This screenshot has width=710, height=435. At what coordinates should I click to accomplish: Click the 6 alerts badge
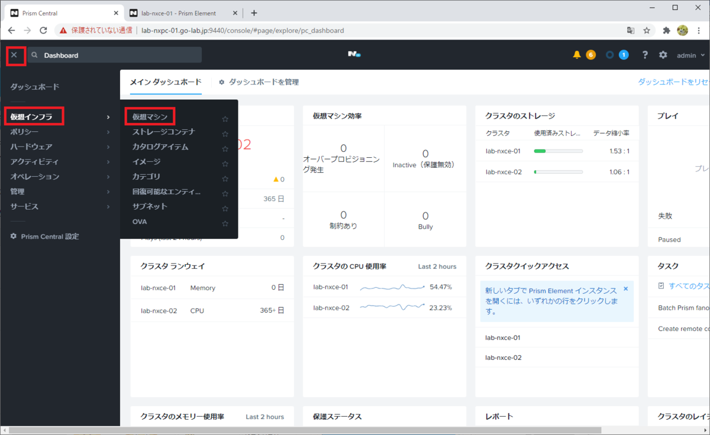coord(590,55)
